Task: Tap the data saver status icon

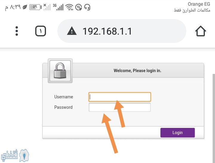Action: click(79, 7)
